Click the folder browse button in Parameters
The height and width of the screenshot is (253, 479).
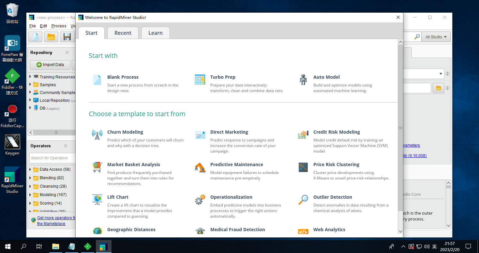(439, 88)
